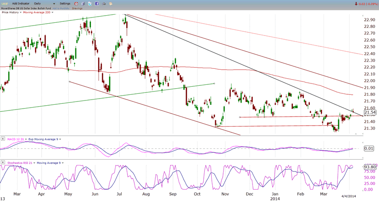Screen dimensions: 379x201
Task: Click the orange note icon in toolbar
Action: tap(110, 3)
